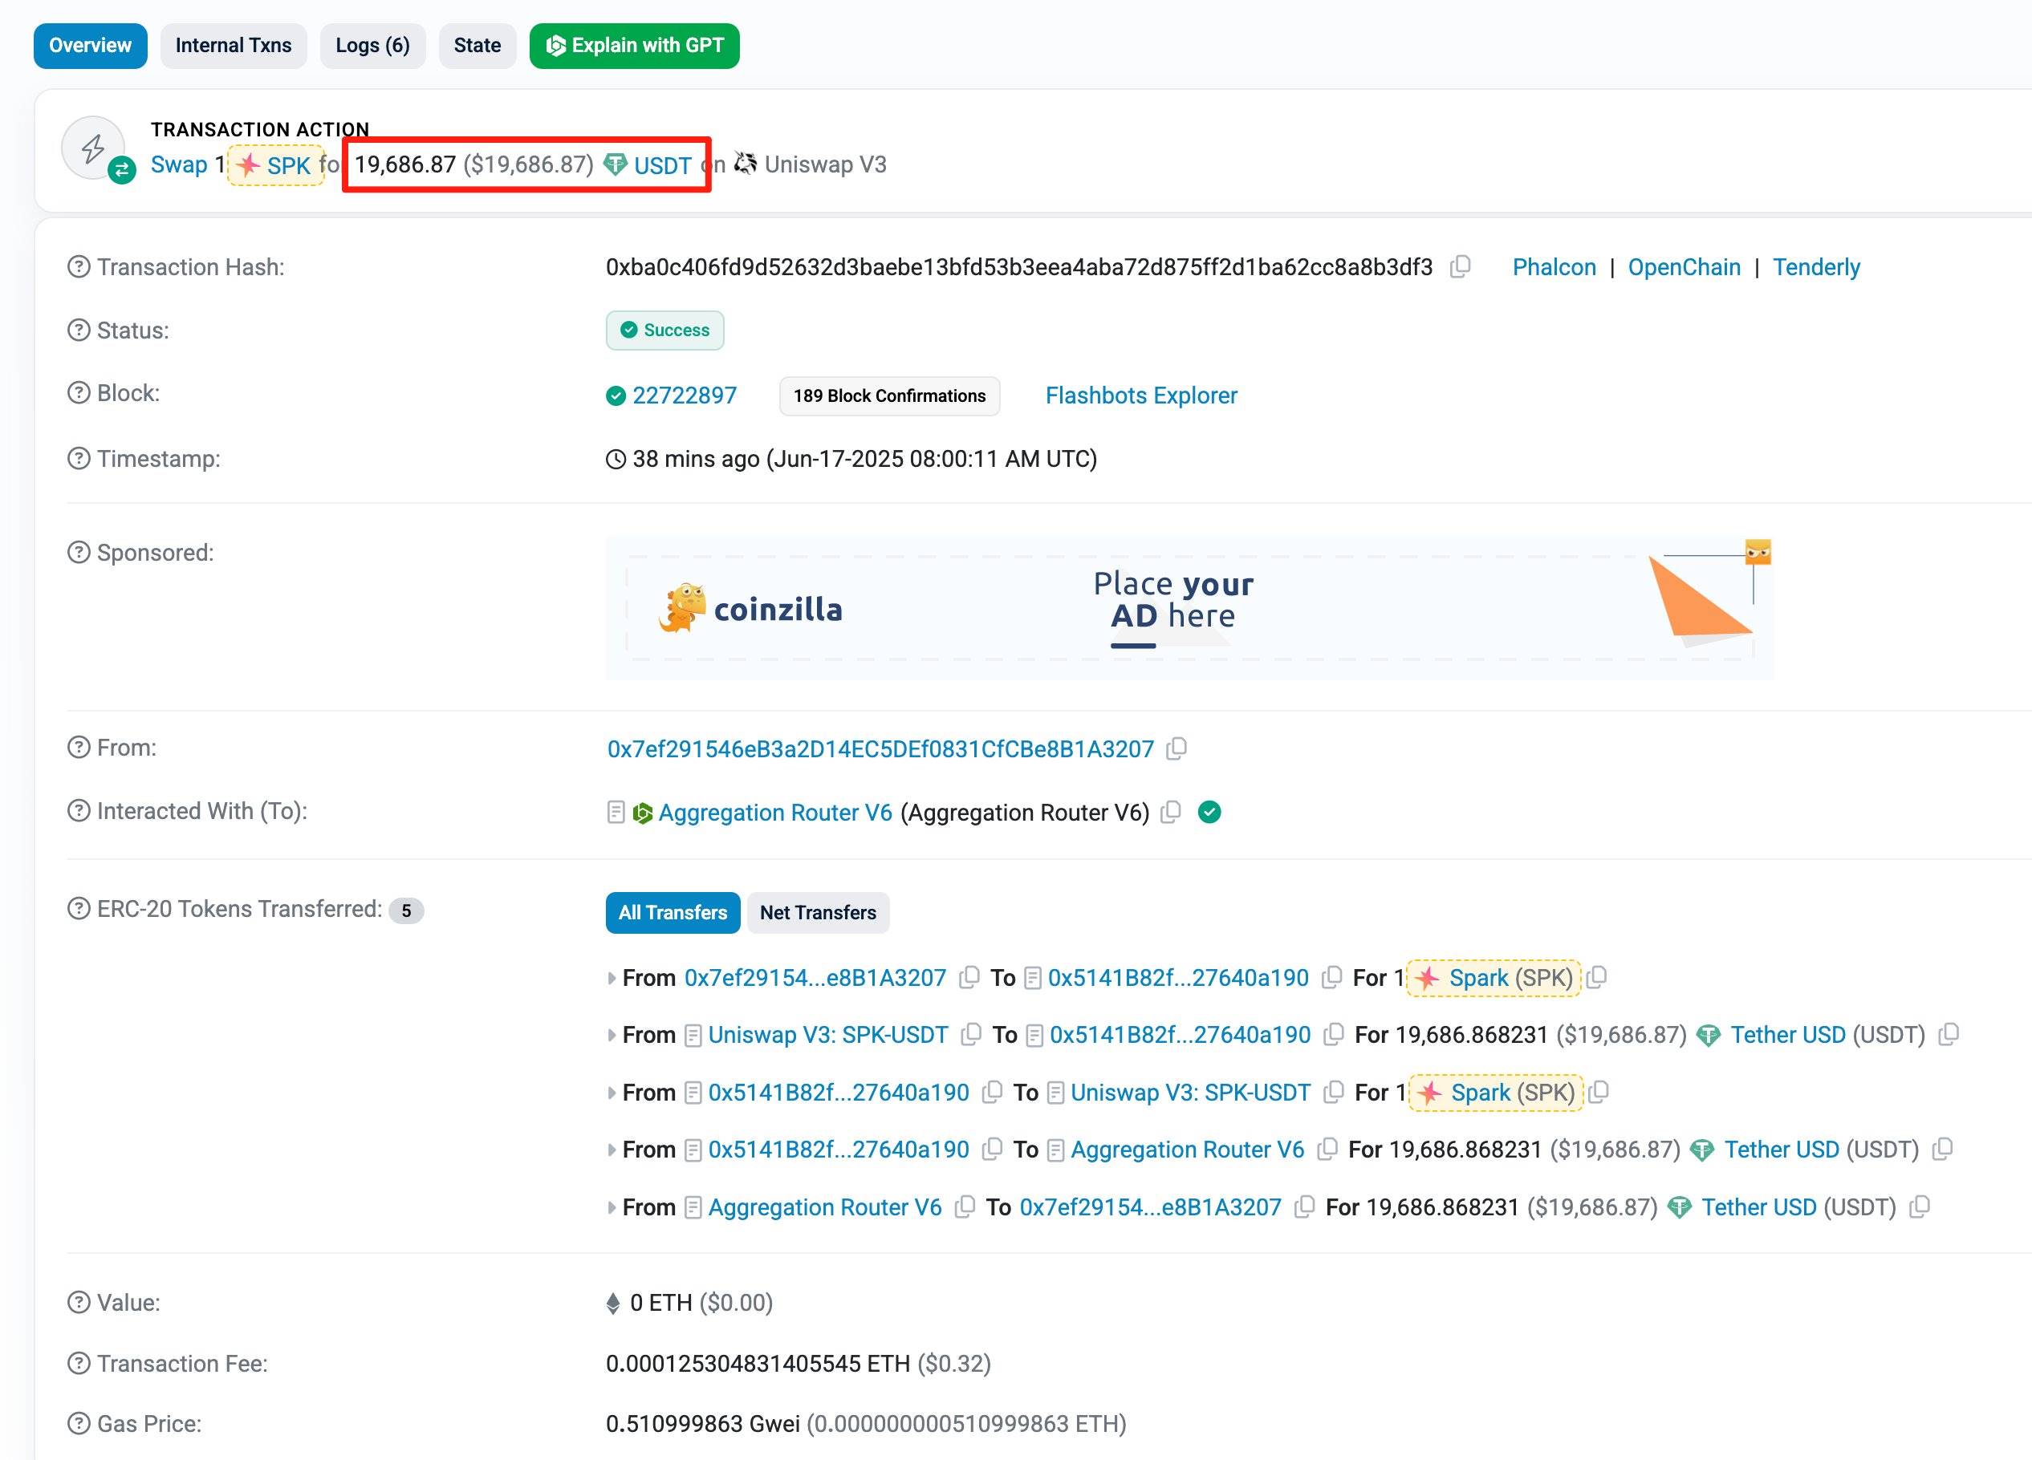Viewport: 2032px width, 1460px height.
Task: Open the Aggregation Router V6 contract link
Action: [776, 813]
